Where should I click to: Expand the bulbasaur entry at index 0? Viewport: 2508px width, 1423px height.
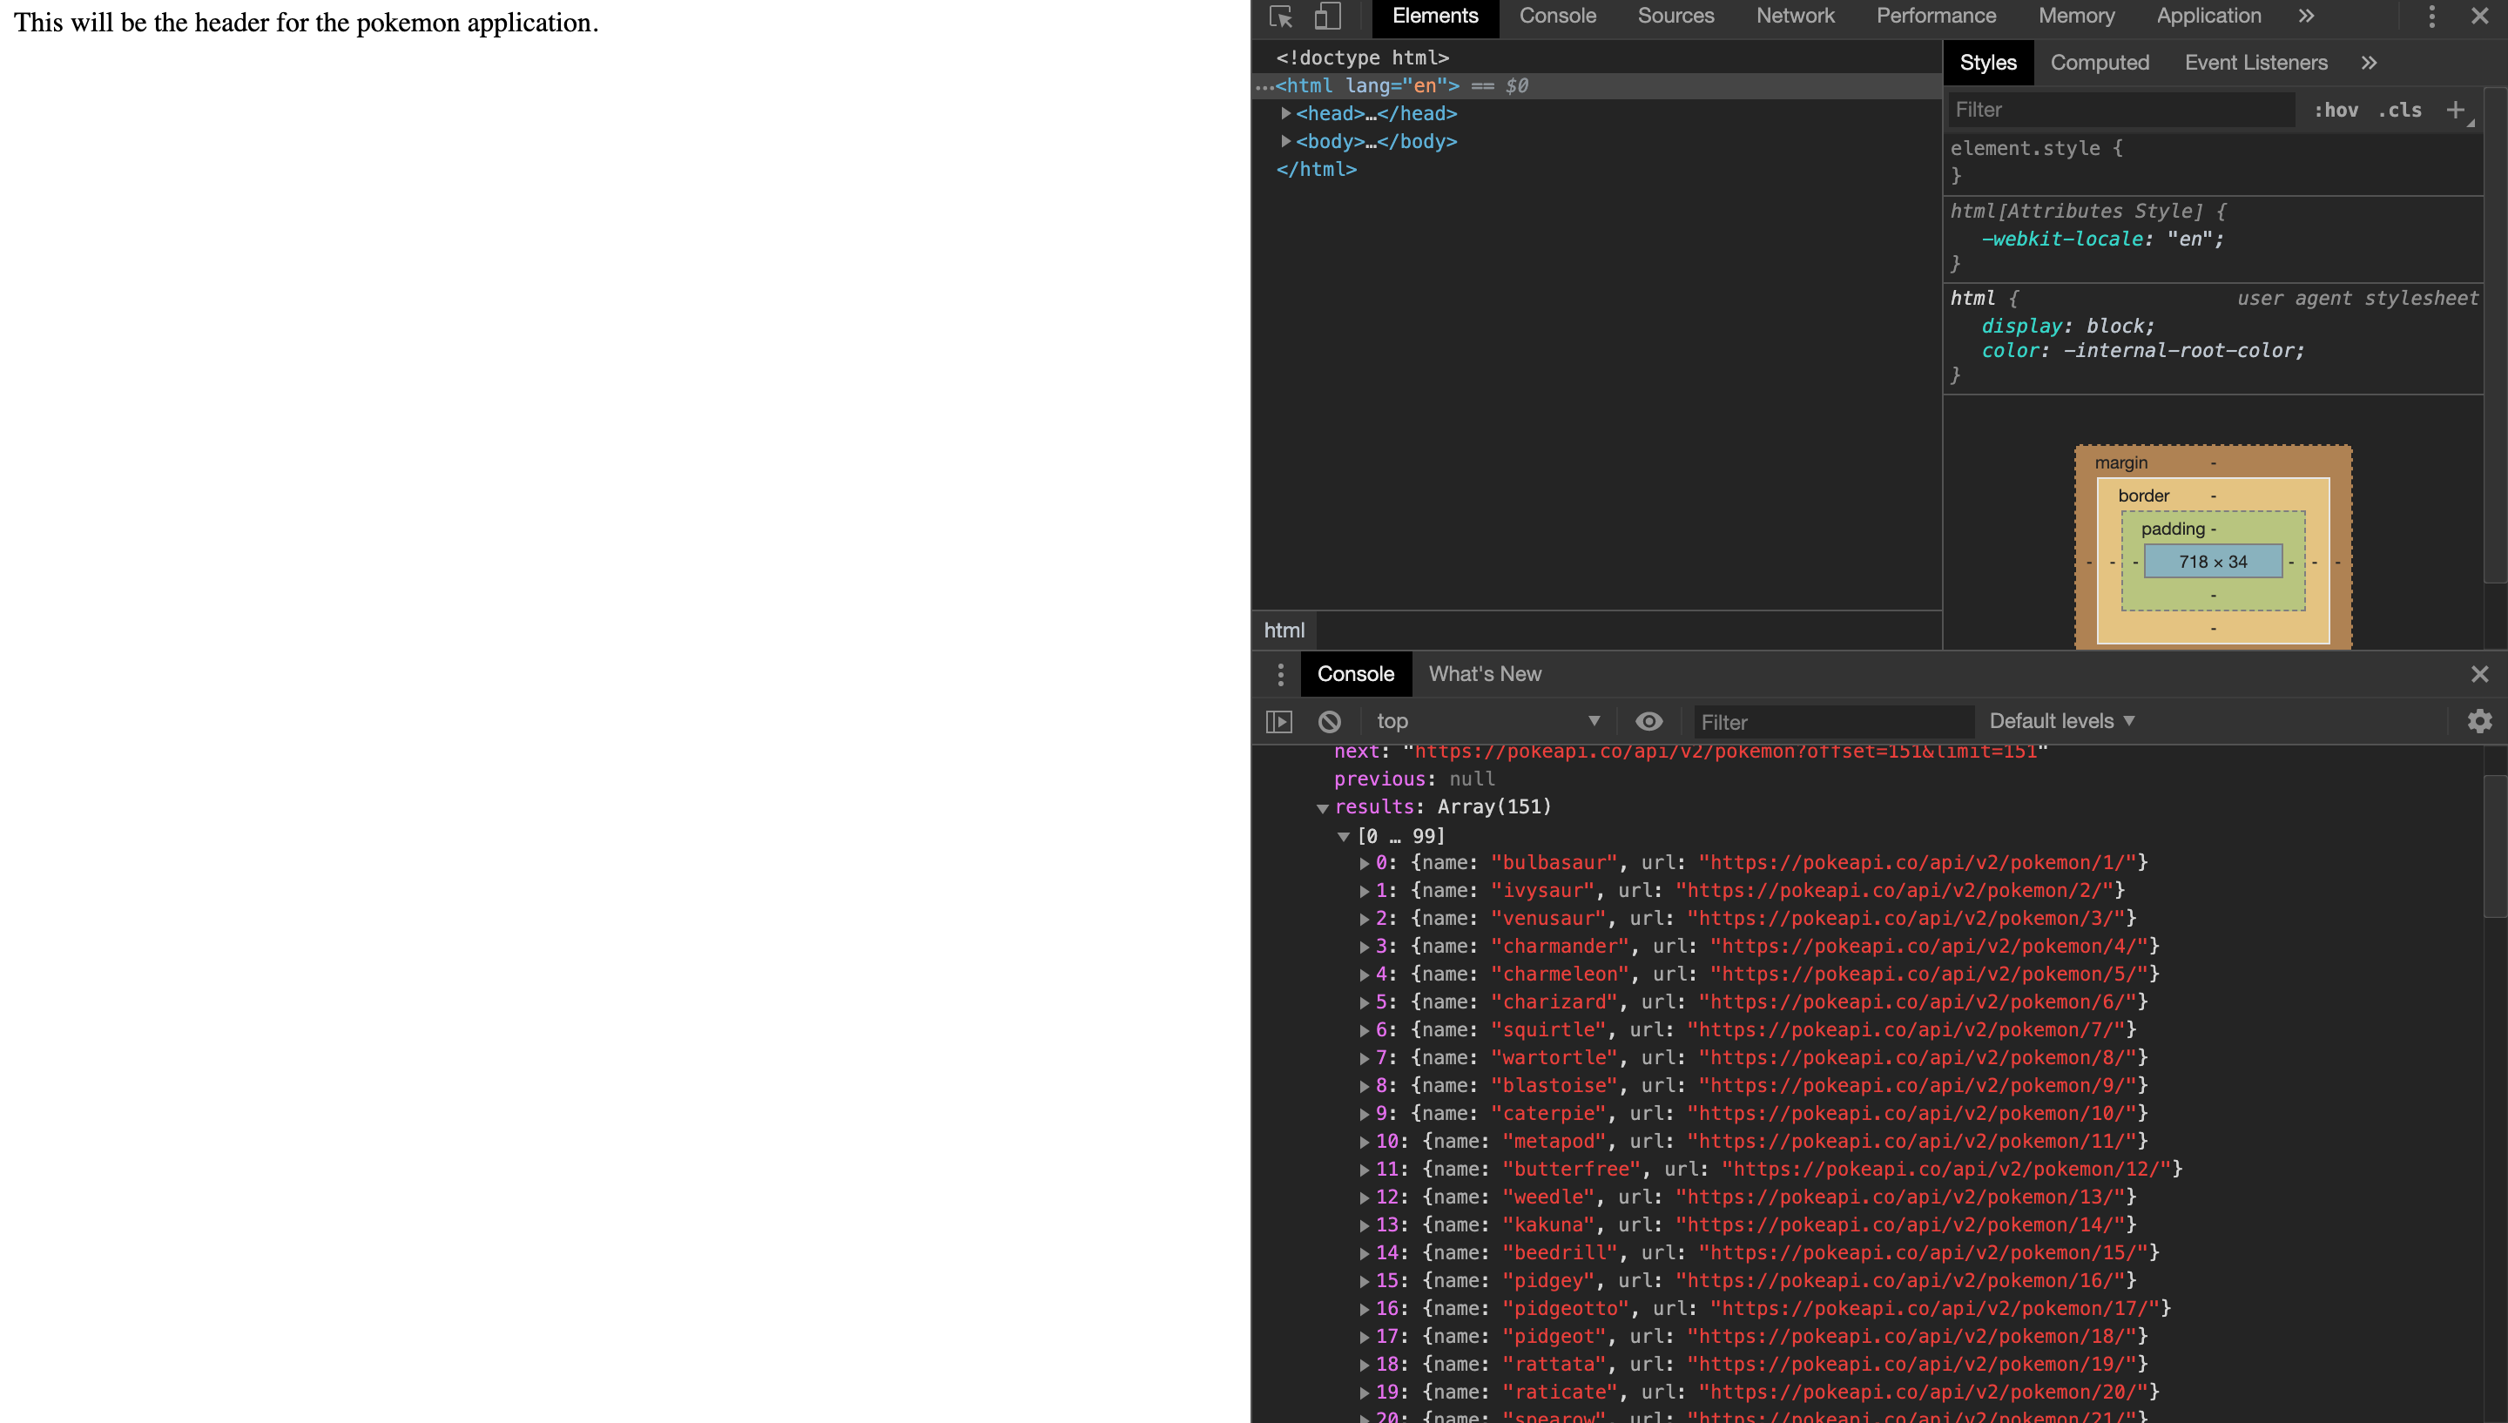point(1364,864)
